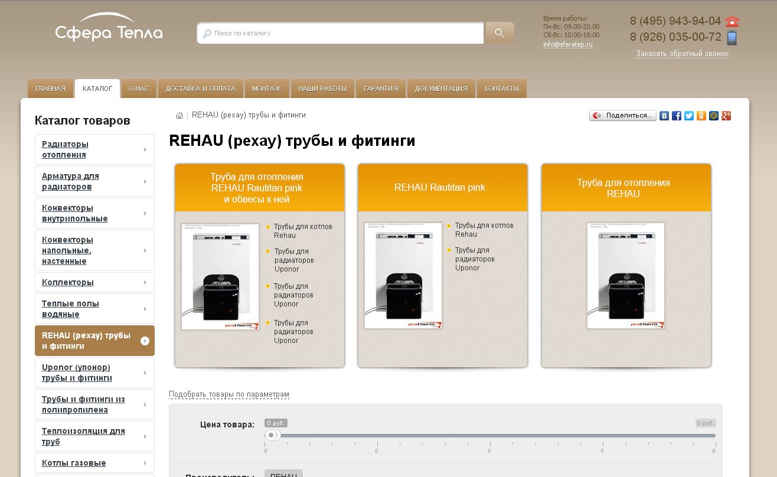Expand Теплоизоляция для труб arrow
This screenshot has height=477, width=777.
tap(145, 436)
